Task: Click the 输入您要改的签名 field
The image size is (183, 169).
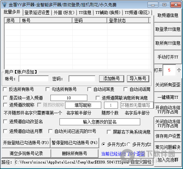Action: tap(100, 122)
